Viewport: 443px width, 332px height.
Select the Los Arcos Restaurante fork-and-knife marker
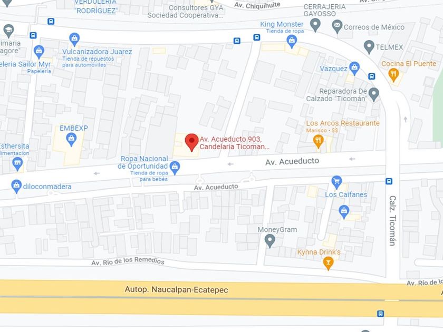point(319,141)
